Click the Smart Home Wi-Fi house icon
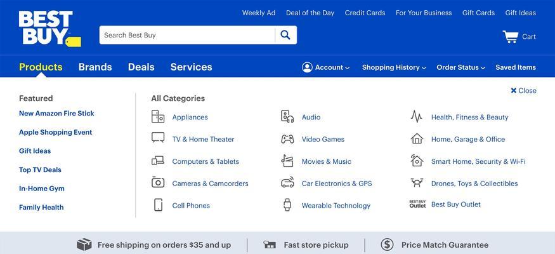 pyautogui.click(x=417, y=161)
